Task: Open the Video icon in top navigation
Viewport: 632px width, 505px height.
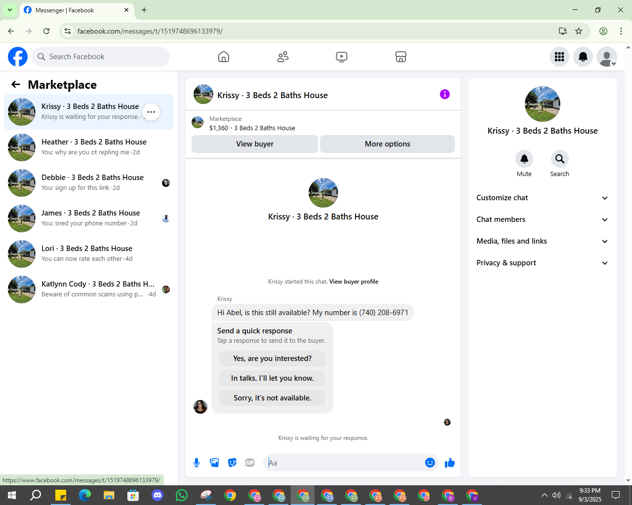Action: [x=342, y=57]
